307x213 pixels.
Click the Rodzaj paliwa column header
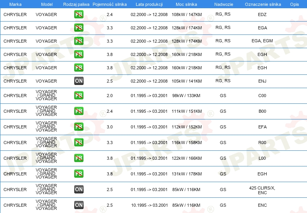76,4
